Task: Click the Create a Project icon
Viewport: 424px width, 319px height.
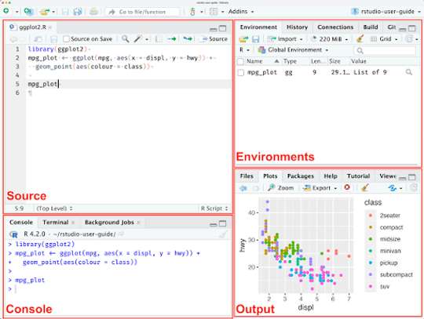Action: click(28, 11)
